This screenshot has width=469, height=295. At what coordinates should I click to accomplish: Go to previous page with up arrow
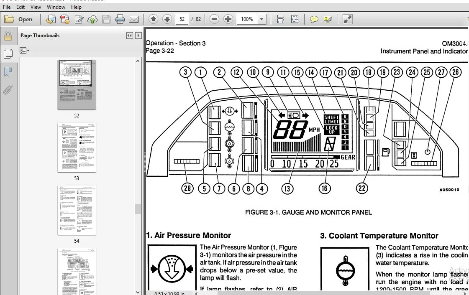tap(153, 19)
